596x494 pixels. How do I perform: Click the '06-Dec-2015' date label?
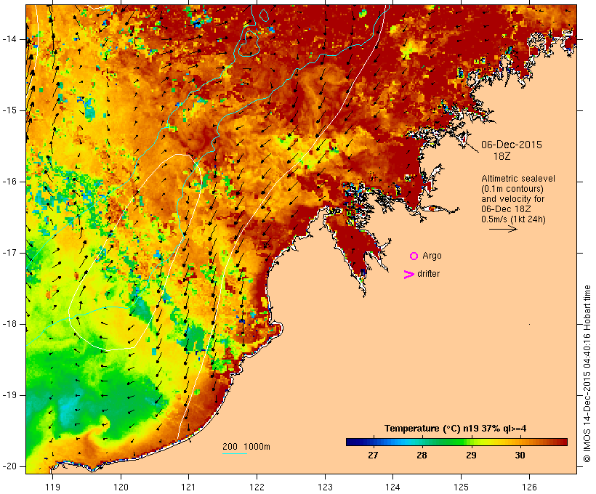click(512, 145)
